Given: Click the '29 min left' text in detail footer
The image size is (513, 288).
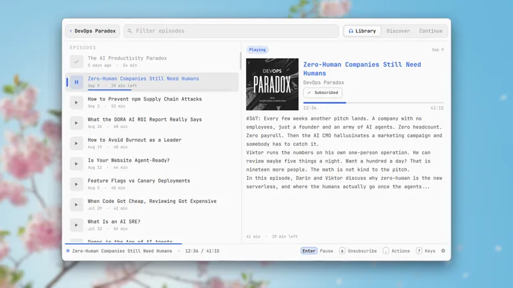Looking at the screenshot, I should (x=285, y=236).
